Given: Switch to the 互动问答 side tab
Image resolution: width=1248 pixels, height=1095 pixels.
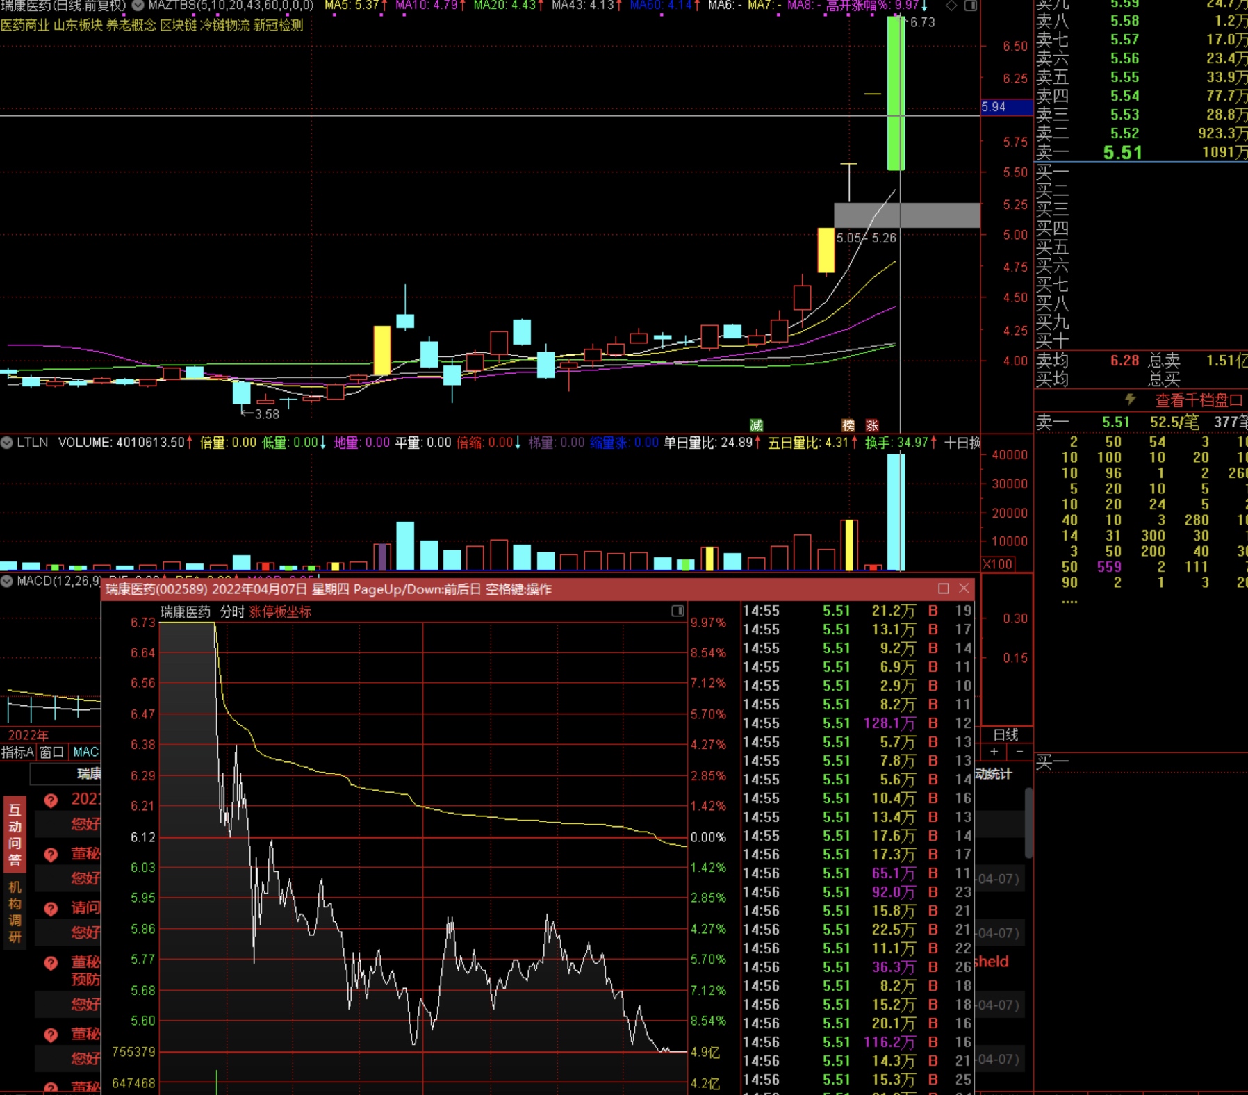Looking at the screenshot, I should coord(15,834).
